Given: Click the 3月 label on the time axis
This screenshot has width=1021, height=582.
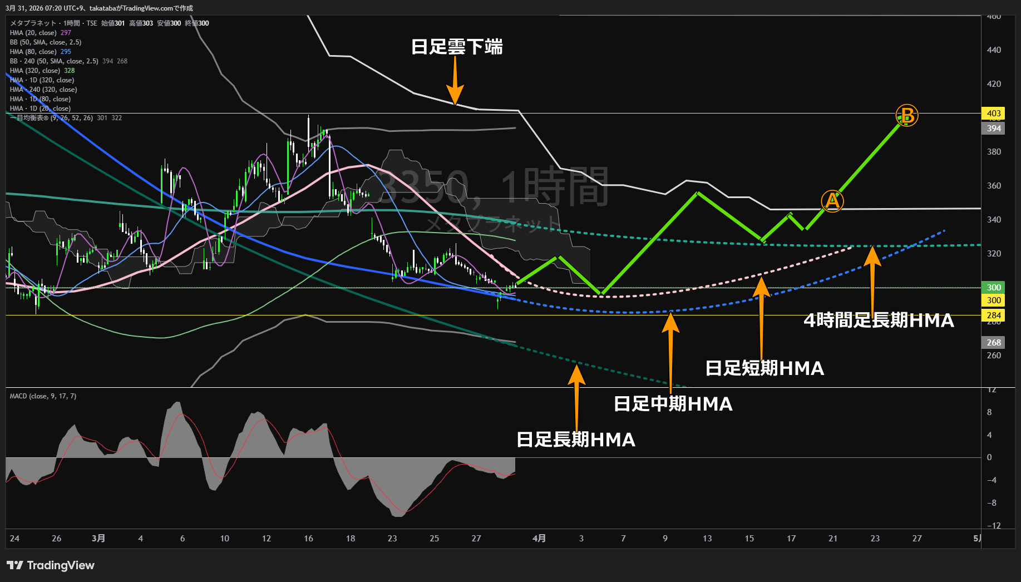Looking at the screenshot, I should [x=98, y=539].
